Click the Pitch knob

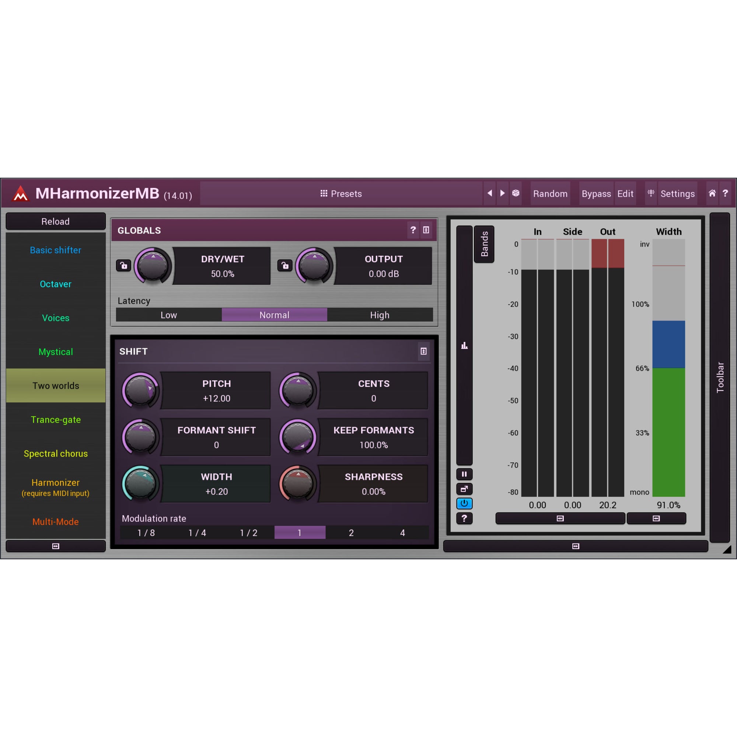click(140, 391)
